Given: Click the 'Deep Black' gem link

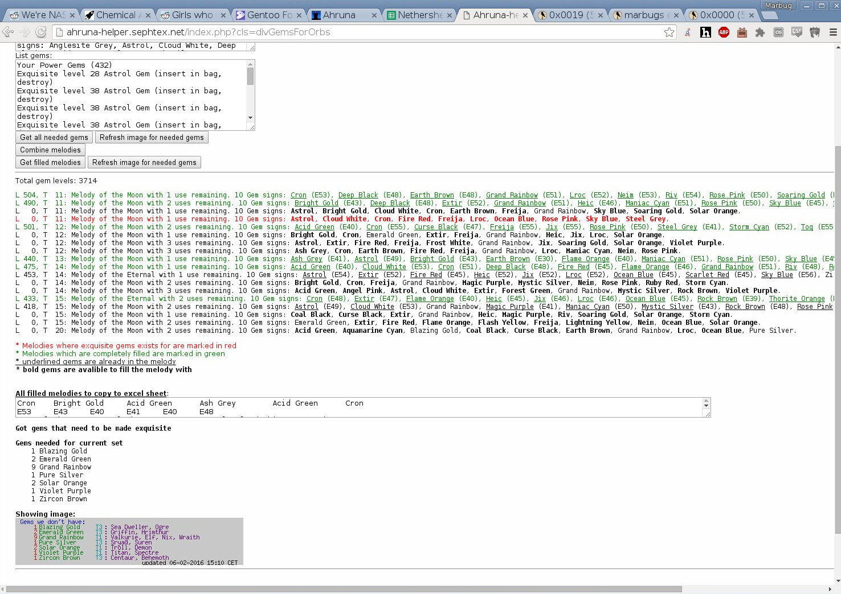Looking at the screenshot, I should click(x=358, y=195).
